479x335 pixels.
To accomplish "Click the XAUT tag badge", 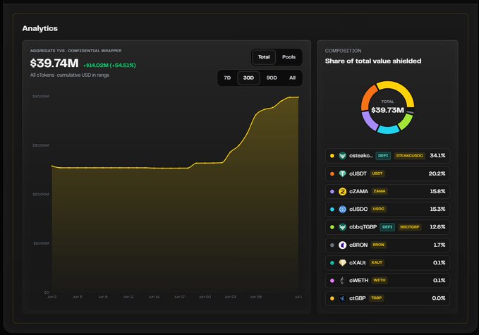I will click(377, 262).
